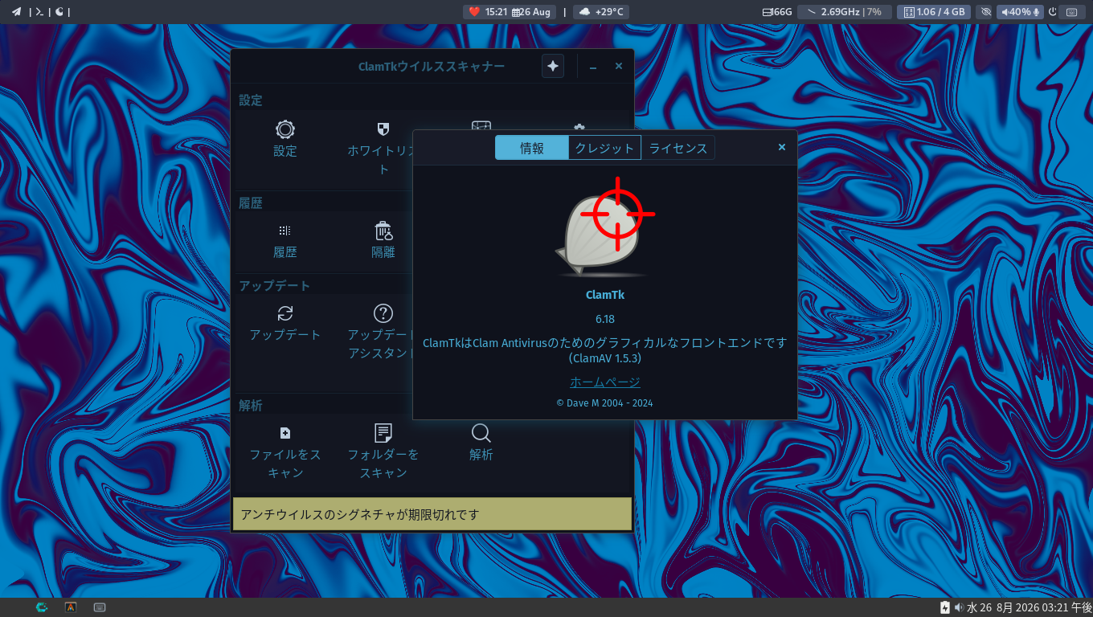Toggle the microphone icon in top panel
Viewport: 1093px width, 617px height.
point(1038,11)
